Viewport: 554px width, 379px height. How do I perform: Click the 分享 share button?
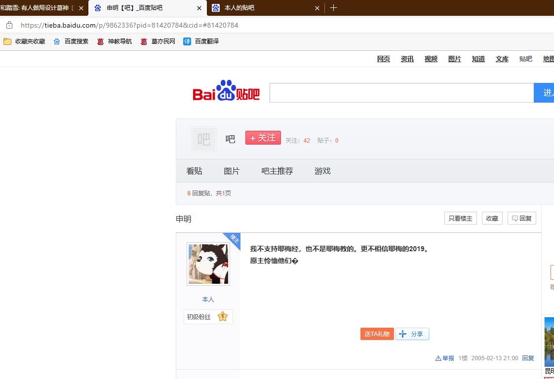point(412,334)
